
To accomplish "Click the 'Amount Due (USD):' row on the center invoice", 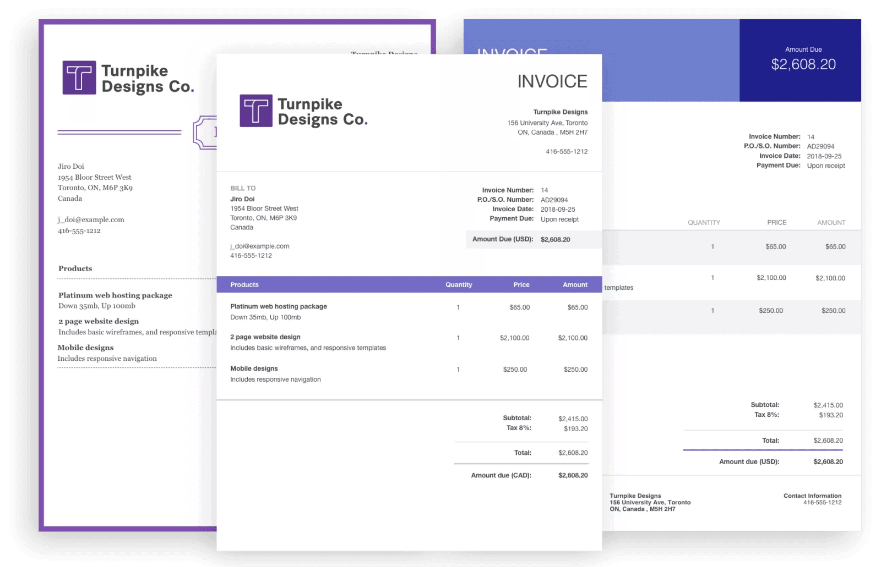I will pos(534,239).
